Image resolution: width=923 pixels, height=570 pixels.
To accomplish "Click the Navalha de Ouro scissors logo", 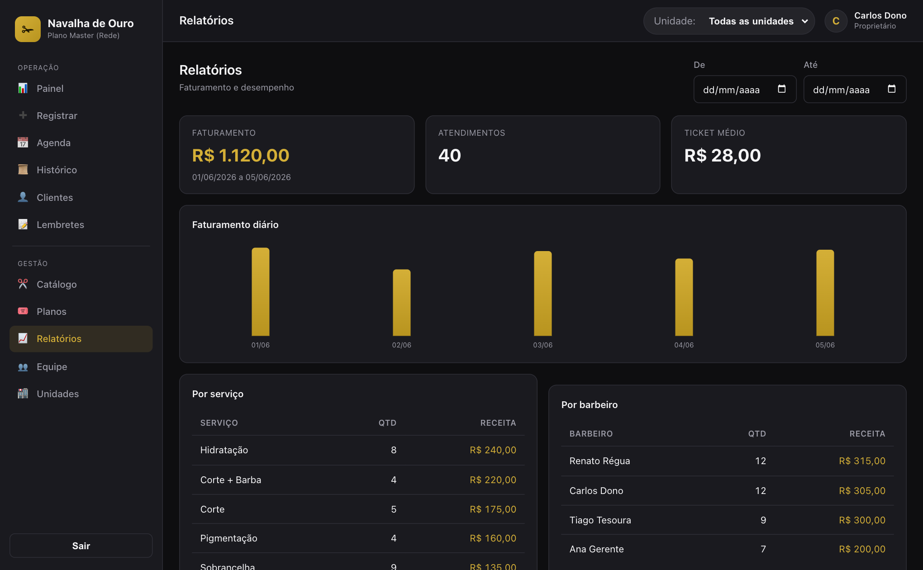I will coord(28,29).
